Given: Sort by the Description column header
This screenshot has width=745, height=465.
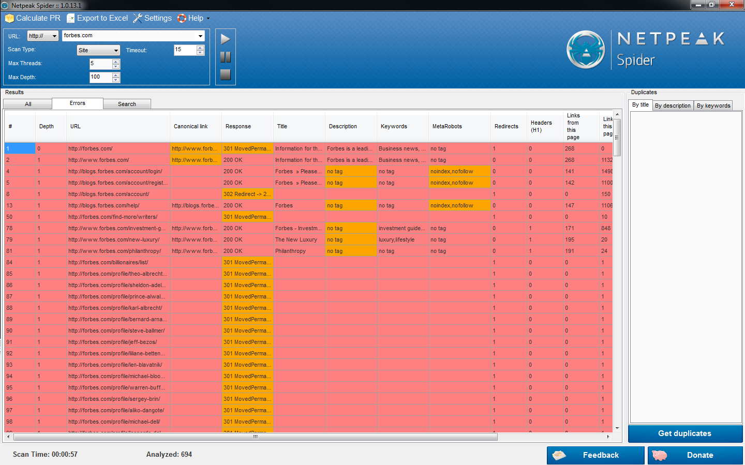Looking at the screenshot, I should (x=351, y=126).
